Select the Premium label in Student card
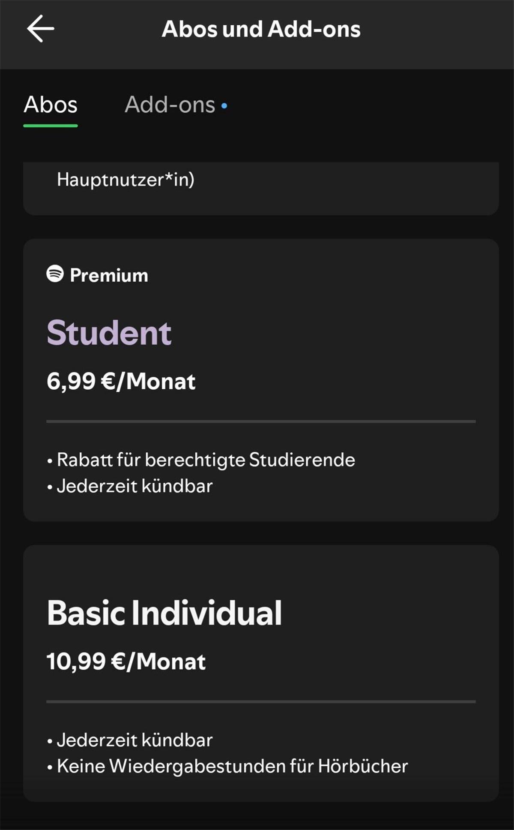Viewport: 514px width, 830px height. (x=109, y=275)
